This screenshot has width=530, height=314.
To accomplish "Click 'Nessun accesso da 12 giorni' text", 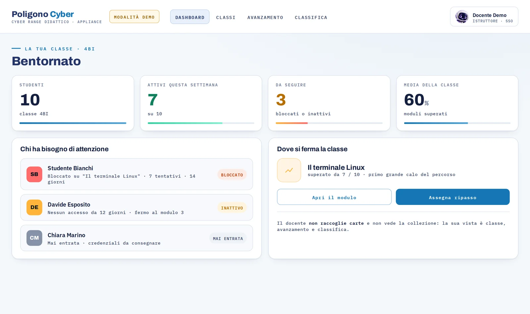I will pyautogui.click(x=86, y=213).
